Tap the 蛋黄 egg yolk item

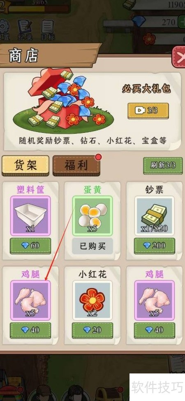point(92,216)
